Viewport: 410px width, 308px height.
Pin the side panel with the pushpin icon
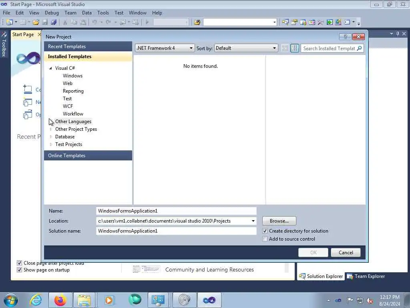pyautogui.click(x=398, y=34)
